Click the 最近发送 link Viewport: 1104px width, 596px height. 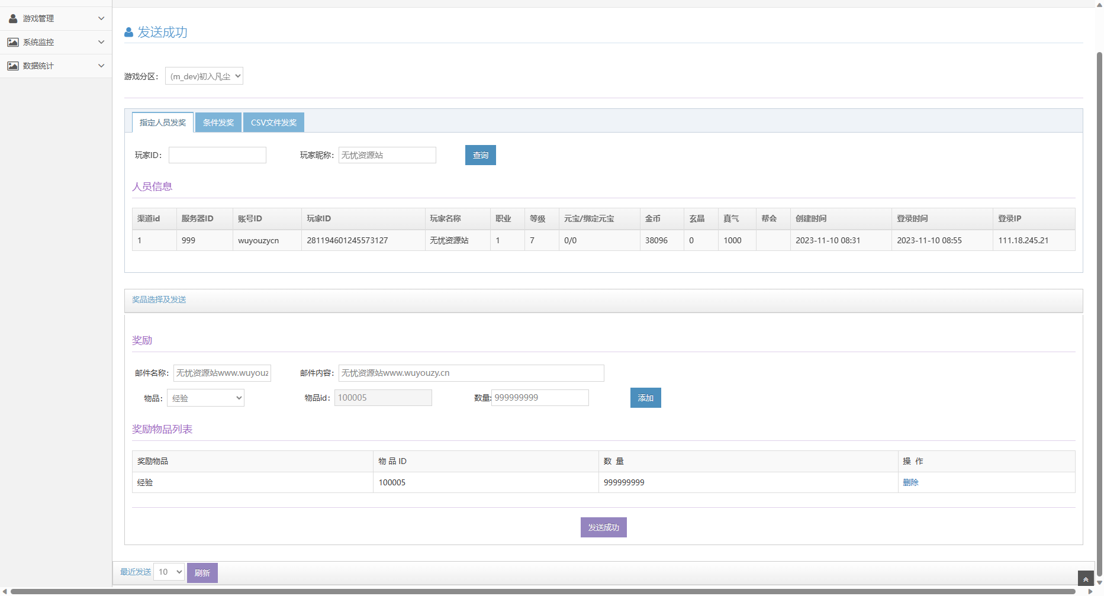coord(136,572)
